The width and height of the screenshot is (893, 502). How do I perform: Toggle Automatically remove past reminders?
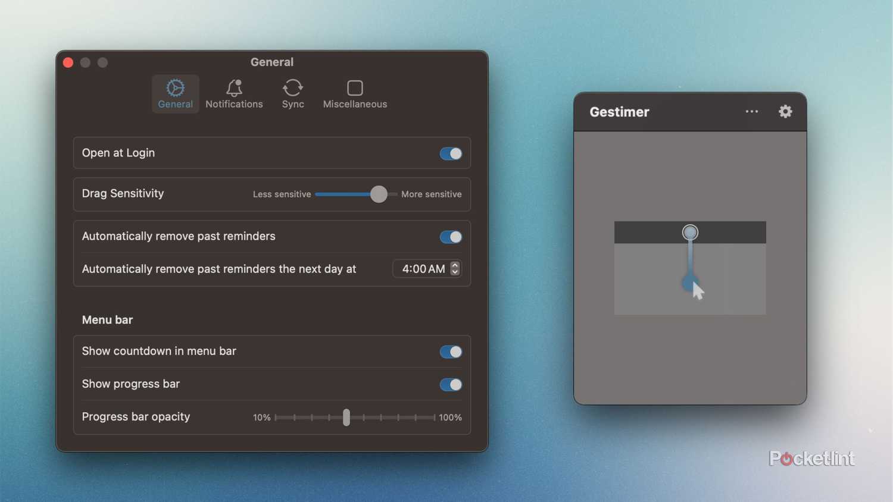pos(451,237)
